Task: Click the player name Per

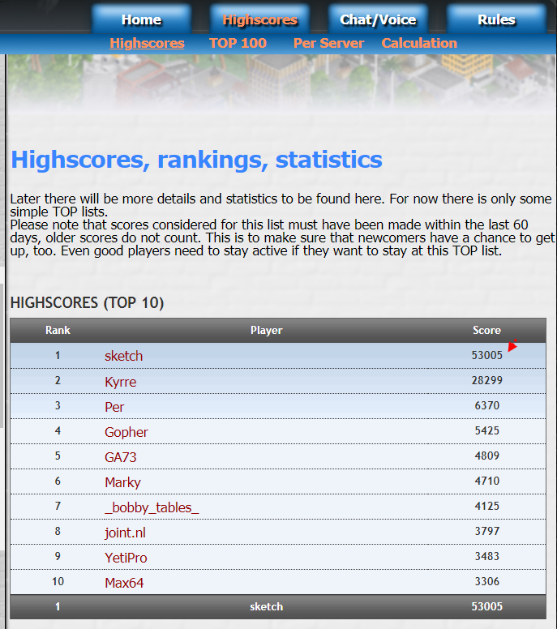Action: point(114,407)
